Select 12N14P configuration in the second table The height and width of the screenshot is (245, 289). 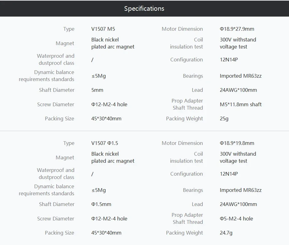tap(229, 174)
